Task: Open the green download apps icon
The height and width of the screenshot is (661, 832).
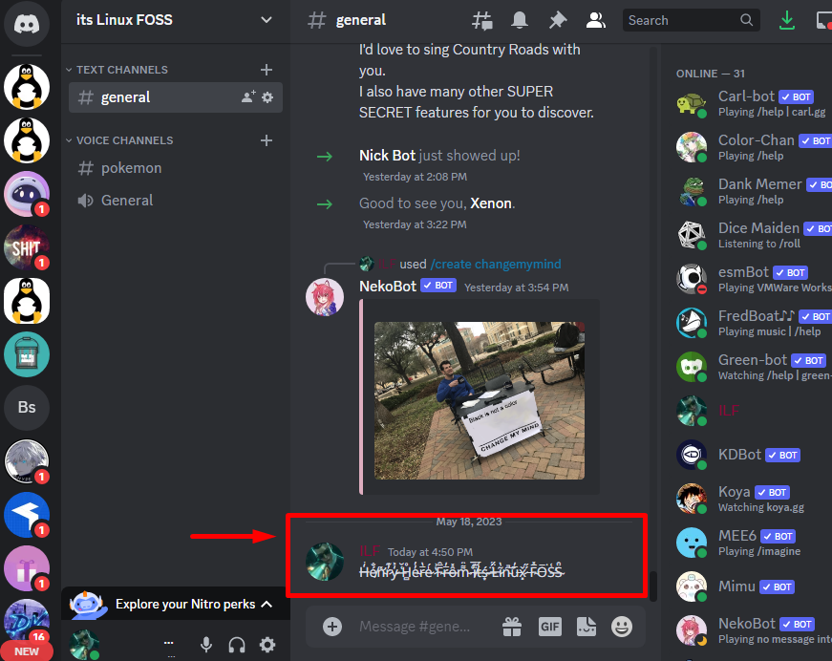Action: [787, 21]
